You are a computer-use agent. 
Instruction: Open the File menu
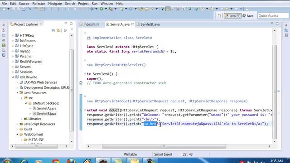pos(4,4)
